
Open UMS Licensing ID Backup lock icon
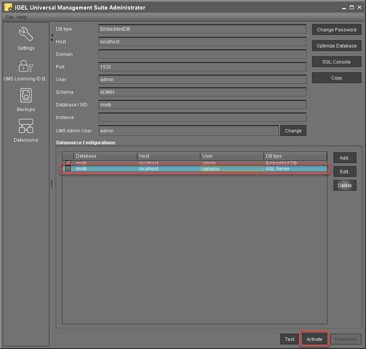26,66
